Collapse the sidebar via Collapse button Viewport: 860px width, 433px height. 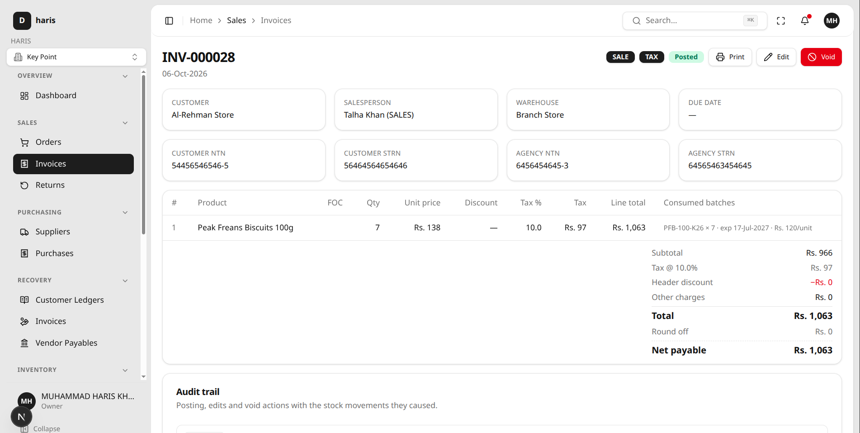tap(40, 428)
